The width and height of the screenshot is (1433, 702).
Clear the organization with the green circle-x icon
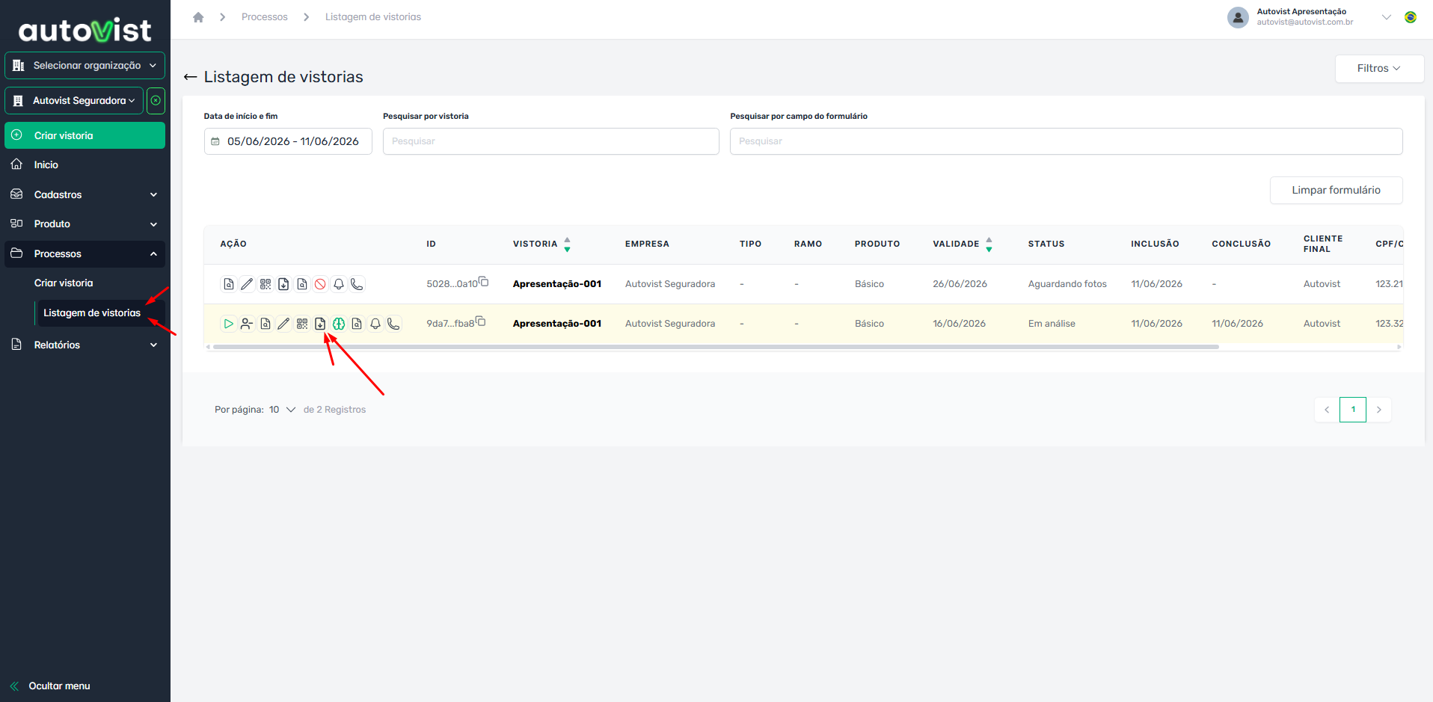[x=156, y=101]
